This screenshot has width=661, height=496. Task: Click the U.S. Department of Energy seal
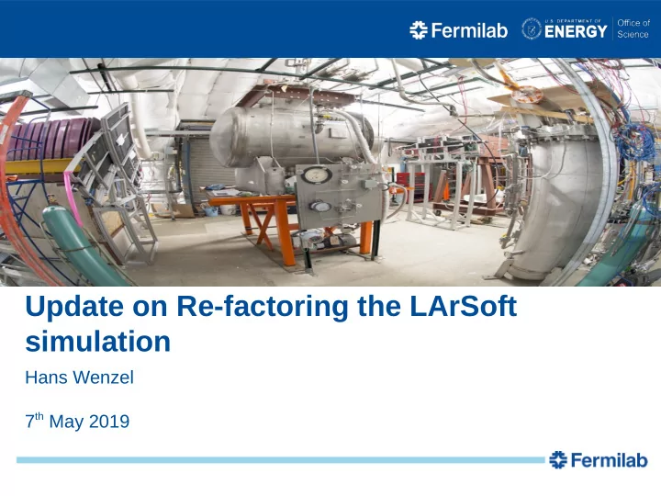pyautogui.click(x=532, y=29)
